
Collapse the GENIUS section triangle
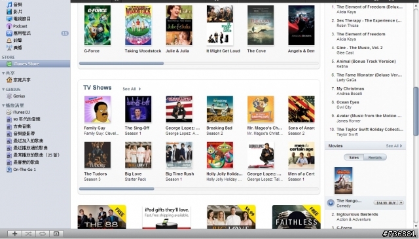pos(3,89)
